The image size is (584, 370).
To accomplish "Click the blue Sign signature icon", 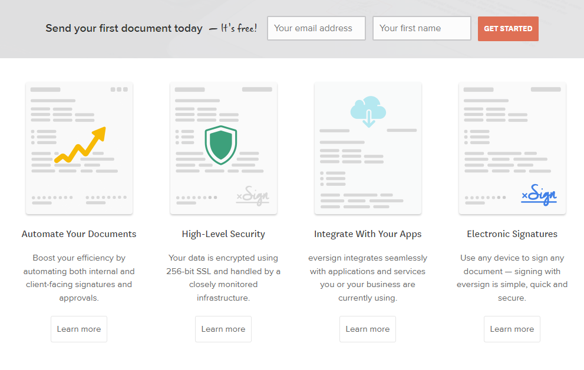I will (x=539, y=195).
